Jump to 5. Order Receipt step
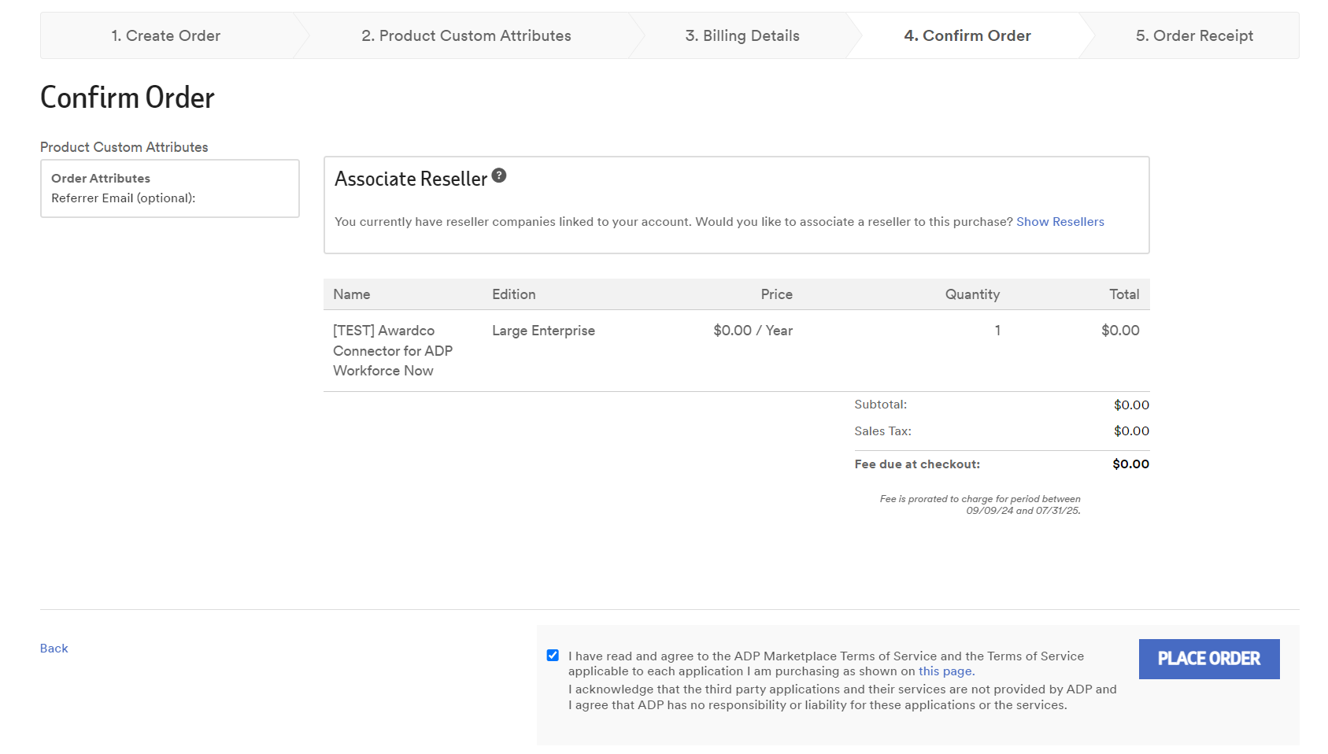 pyautogui.click(x=1193, y=36)
